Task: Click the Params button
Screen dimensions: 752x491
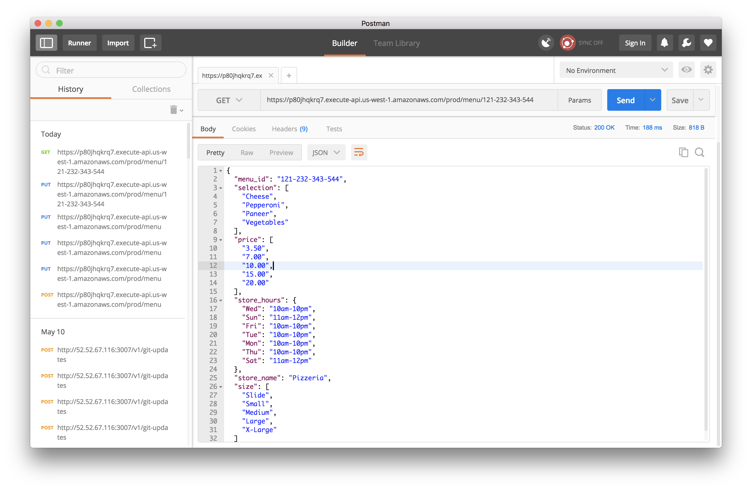Action: coord(579,100)
